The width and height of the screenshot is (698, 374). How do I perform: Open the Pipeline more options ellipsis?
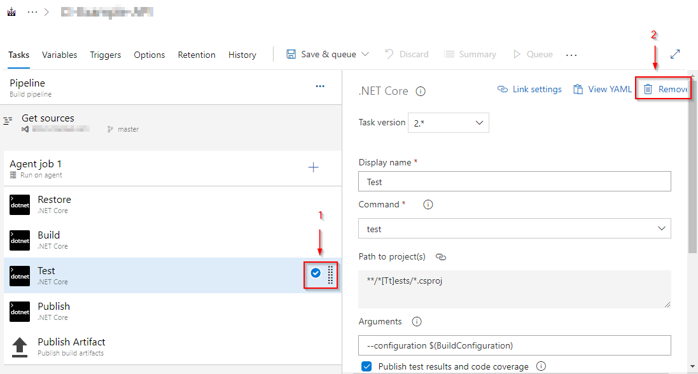(320, 87)
